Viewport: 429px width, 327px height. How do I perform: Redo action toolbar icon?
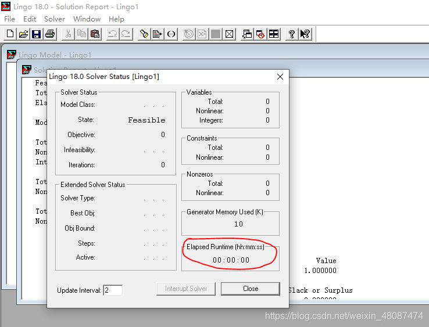126,34
